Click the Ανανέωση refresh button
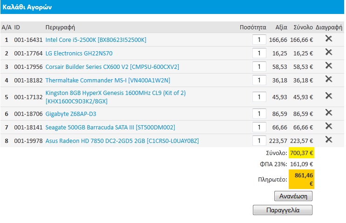Screen dimensions: 346x223 click(293, 196)
